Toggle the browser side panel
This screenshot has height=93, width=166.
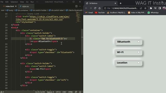[x=160, y=8]
